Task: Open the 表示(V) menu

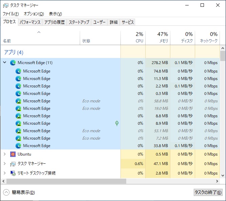Action: 55,14
